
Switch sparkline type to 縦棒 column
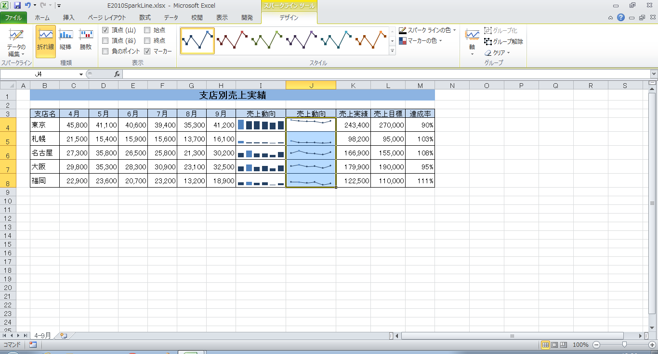(x=66, y=40)
